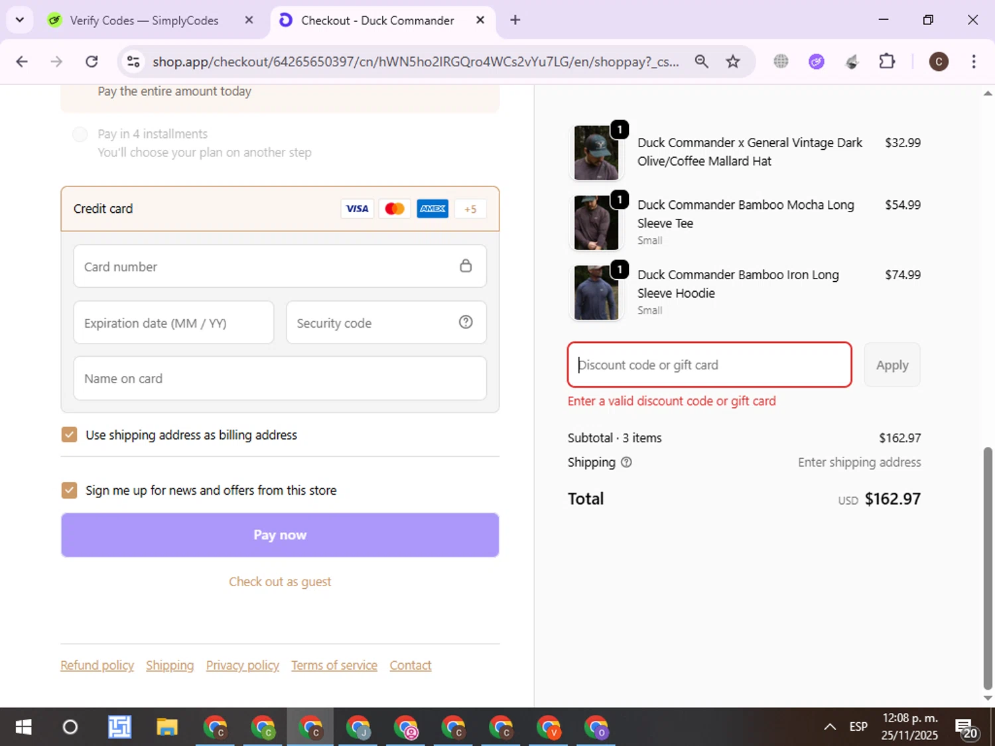Click the page scrollbar up arrow

pos(988,93)
